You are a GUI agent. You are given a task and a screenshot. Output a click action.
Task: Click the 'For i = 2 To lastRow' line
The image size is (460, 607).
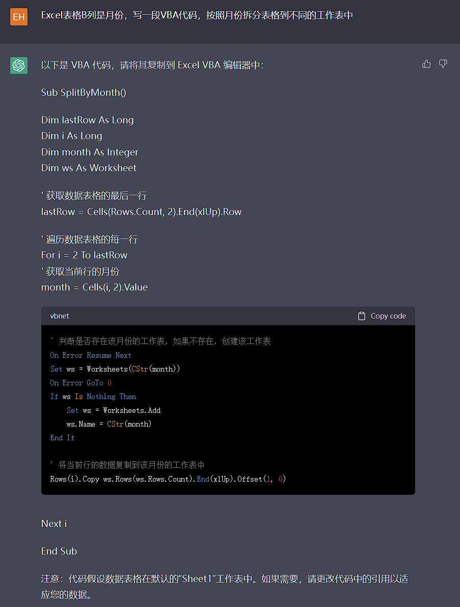84,255
